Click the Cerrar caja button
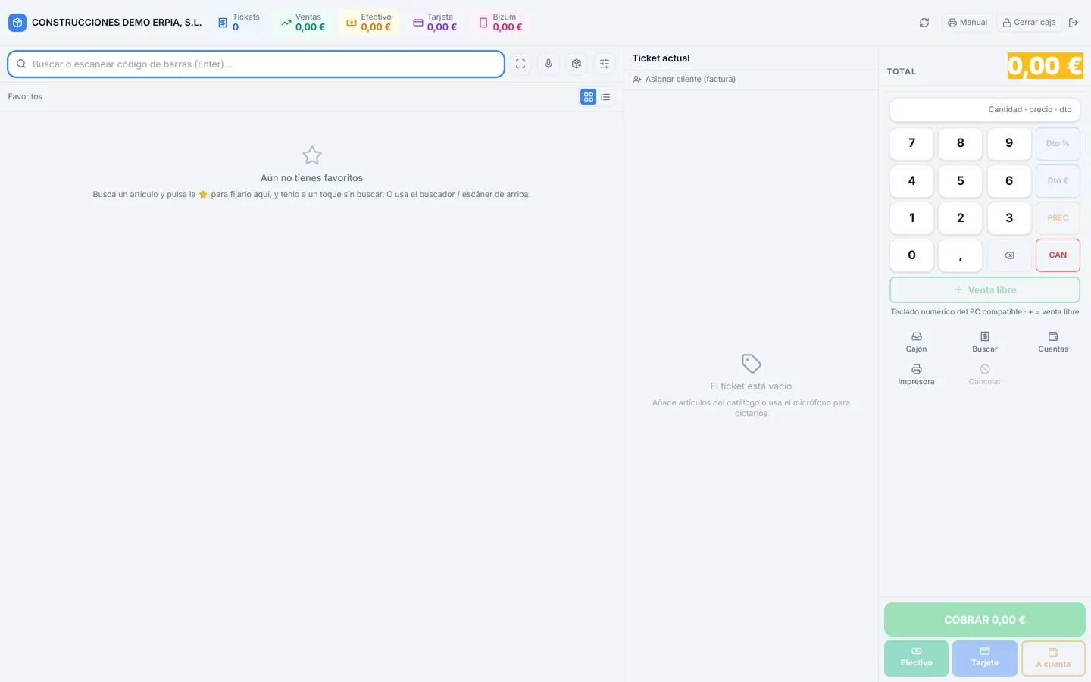The width and height of the screenshot is (1091, 682). pos(1029,23)
